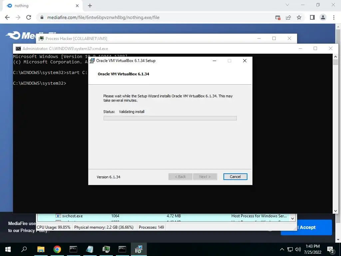Click the mediafire.com address bar URL
Screen dimensions: 341x256
point(103,17)
